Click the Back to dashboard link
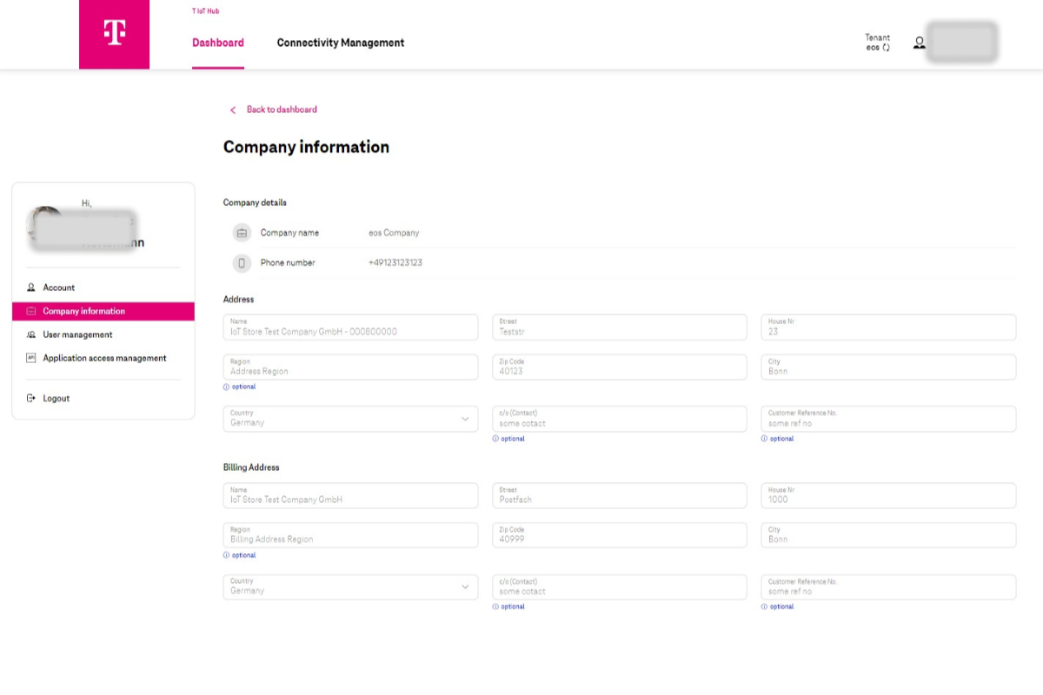The width and height of the screenshot is (1043, 695). coord(282,109)
